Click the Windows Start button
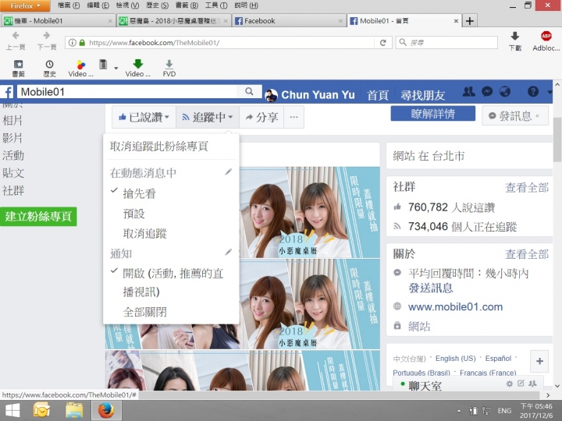Screen dimensions: 562x421 (12, 410)
